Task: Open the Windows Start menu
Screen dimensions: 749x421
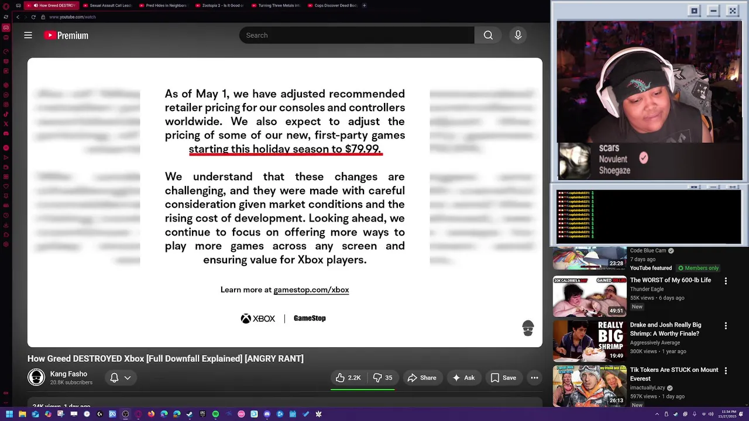Action: point(9,414)
